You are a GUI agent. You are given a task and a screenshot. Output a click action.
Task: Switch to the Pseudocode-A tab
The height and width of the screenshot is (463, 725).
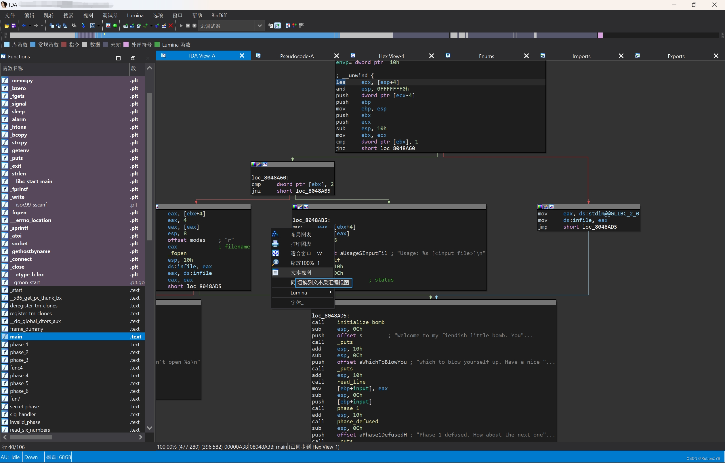(x=297, y=56)
